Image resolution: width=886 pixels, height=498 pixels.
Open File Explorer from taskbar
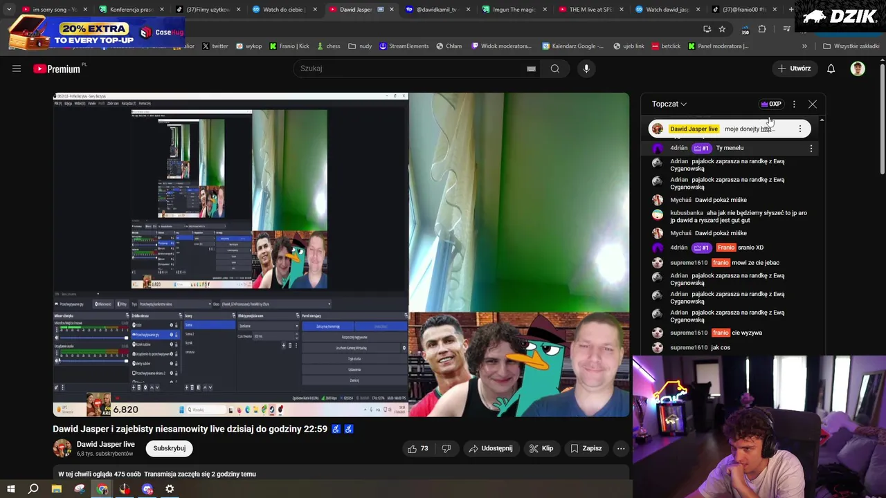(57, 489)
